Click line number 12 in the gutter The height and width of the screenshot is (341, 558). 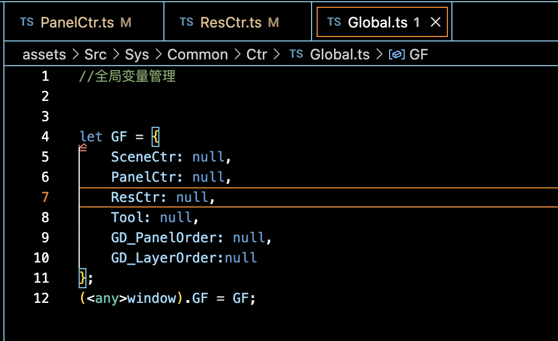pyautogui.click(x=42, y=298)
